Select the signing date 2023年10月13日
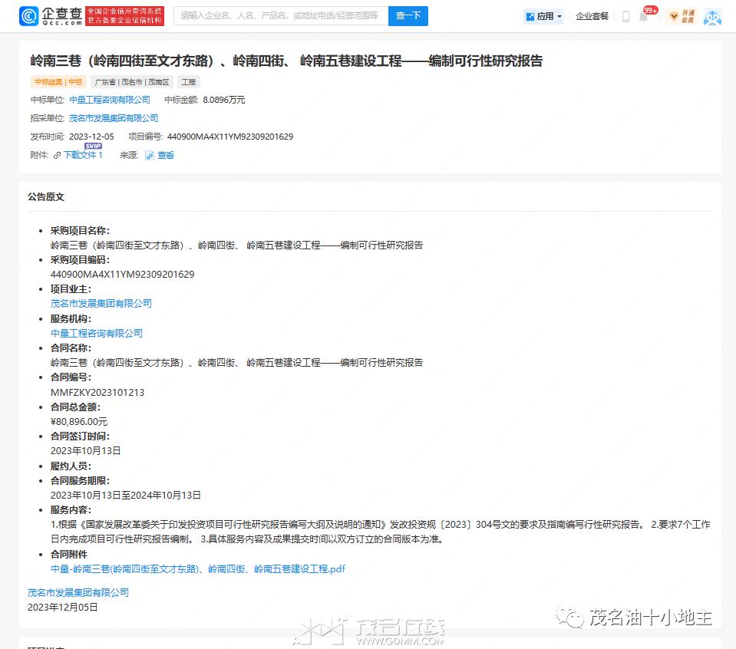Screen dimensions: 736x649 (85, 450)
